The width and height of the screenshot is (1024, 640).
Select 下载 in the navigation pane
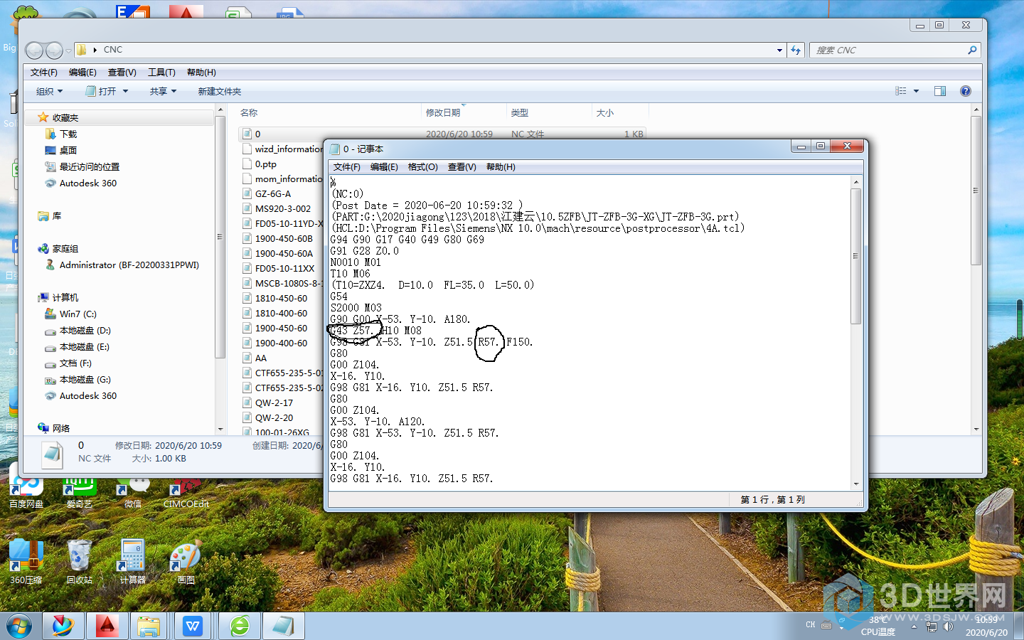[68, 134]
